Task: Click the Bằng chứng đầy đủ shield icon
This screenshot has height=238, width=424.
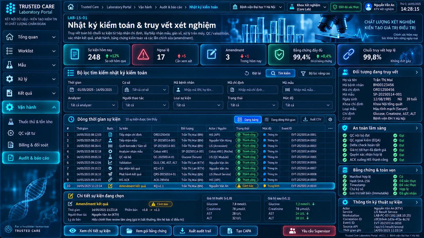Action: point(279,55)
